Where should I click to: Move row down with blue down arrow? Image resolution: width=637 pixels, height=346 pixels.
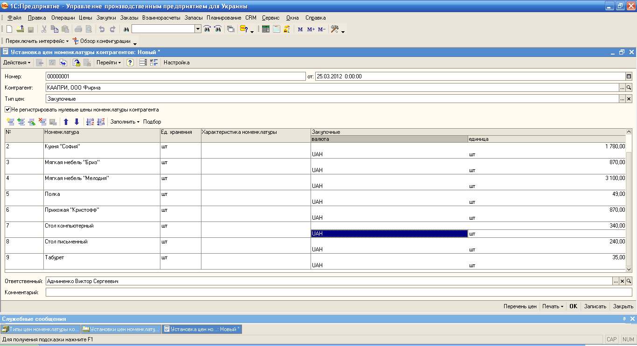click(x=76, y=122)
